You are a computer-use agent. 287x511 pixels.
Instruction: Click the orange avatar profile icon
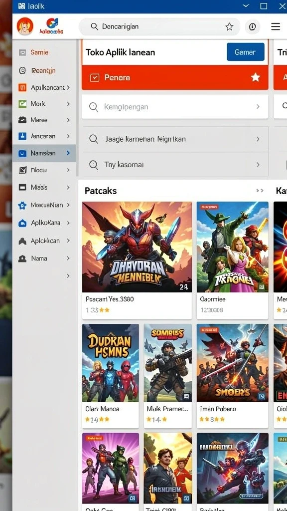(25, 26)
